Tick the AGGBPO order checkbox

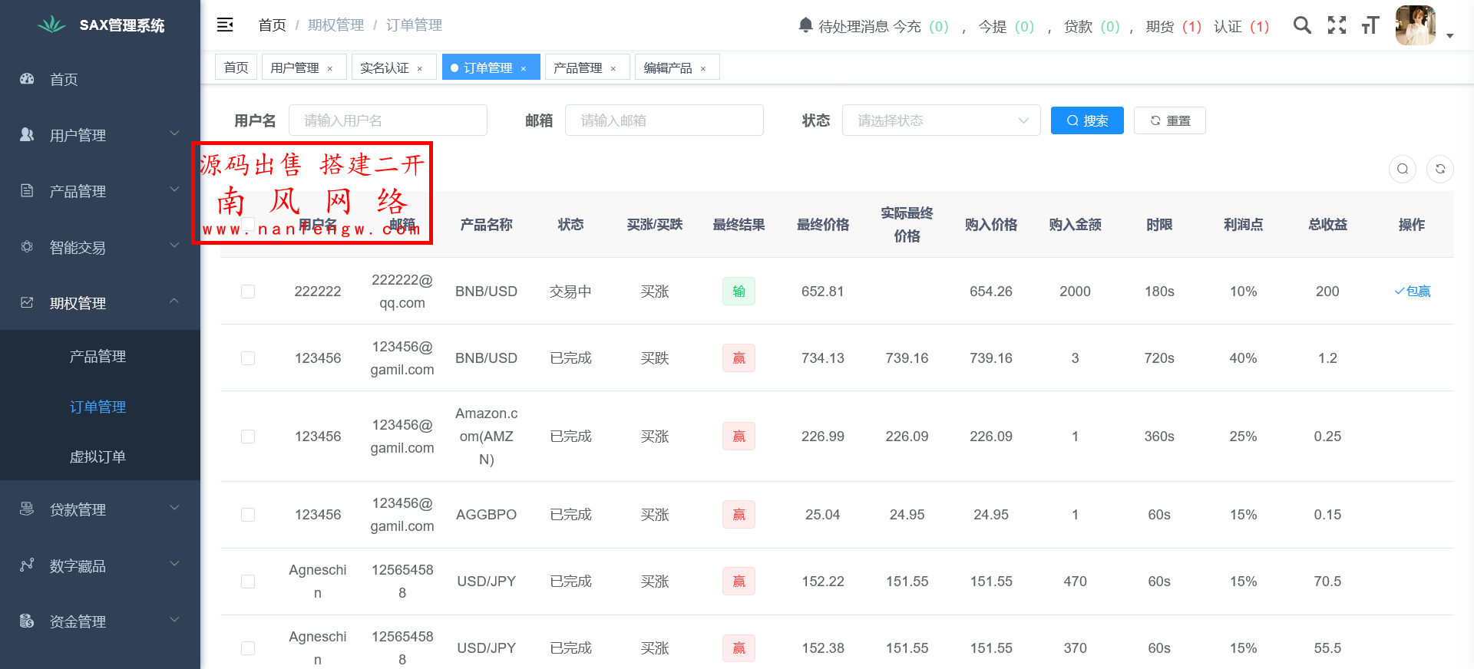(x=248, y=515)
